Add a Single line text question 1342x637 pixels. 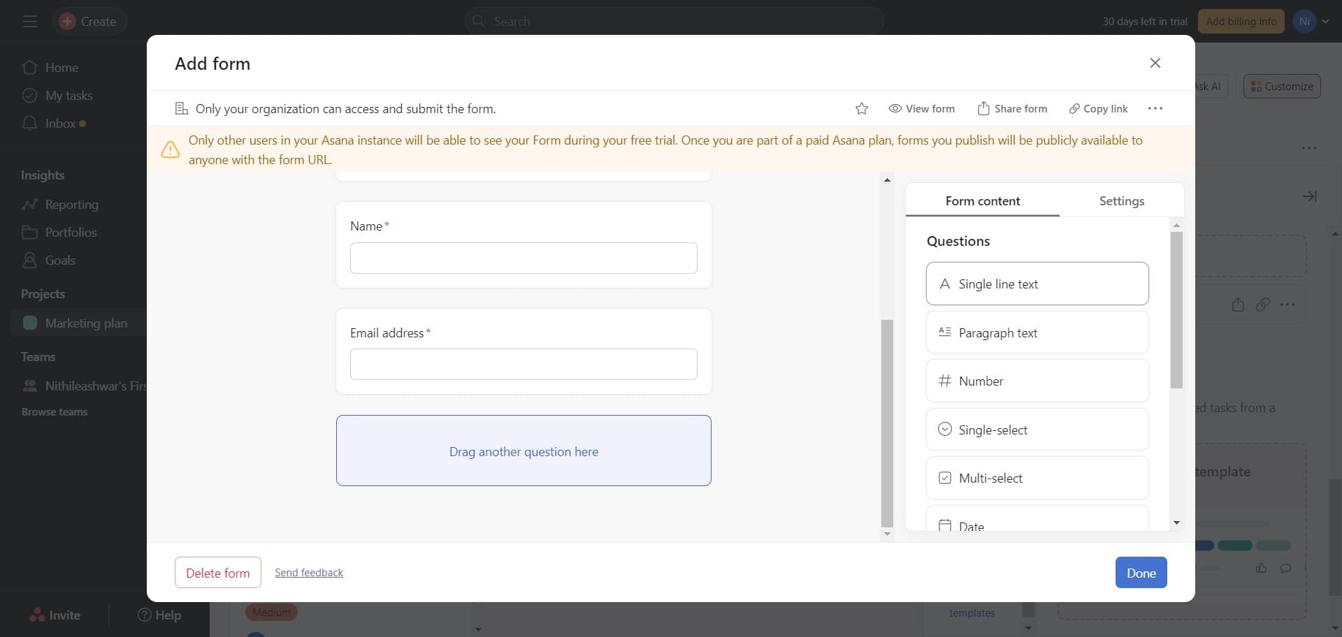click(1037, 284)
